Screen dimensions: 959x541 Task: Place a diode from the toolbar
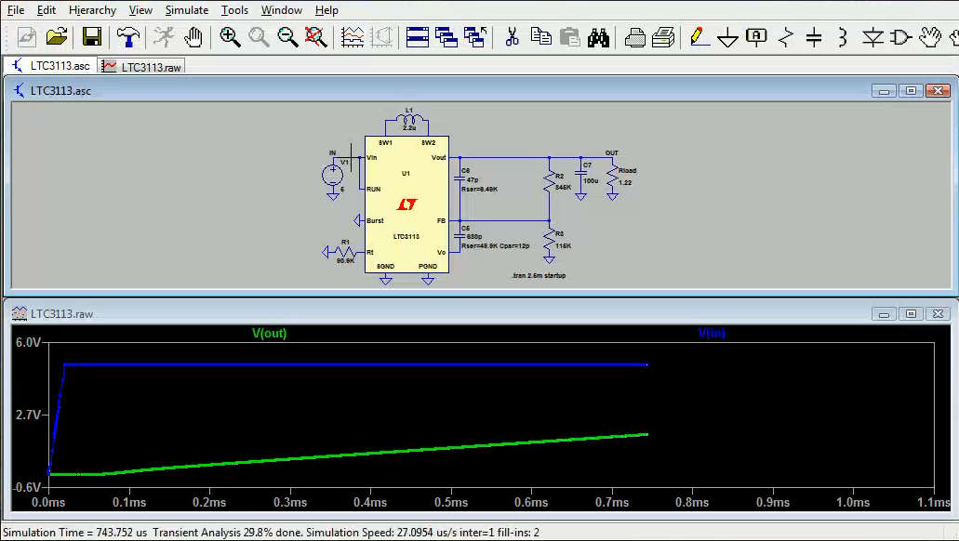click(872, 37)
